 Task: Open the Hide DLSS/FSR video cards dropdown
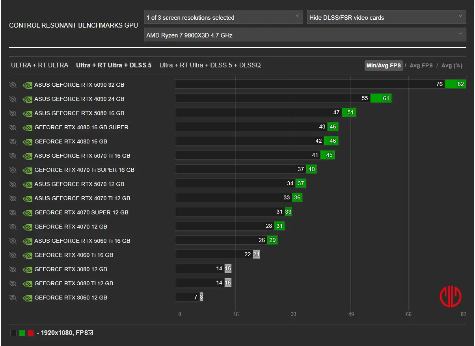pyautogui.click(x=386, y=17)
